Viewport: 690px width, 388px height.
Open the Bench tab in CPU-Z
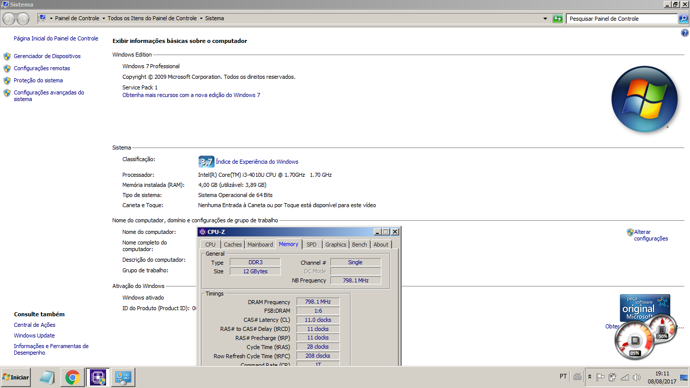(x=360, y=245)
